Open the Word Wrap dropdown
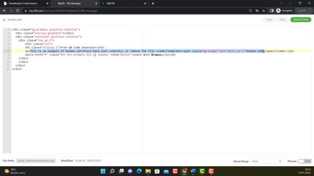Viewport: 314px width, 176px height. tap(266, 161)
